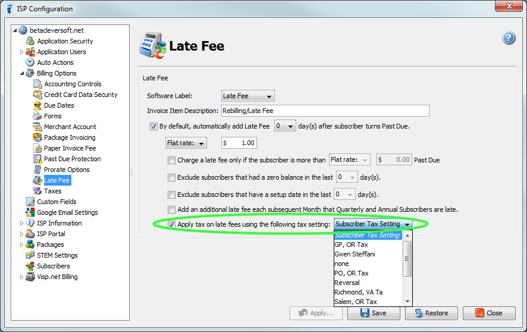
Task: Enable charge late fee only if more than
Action: 171,160
